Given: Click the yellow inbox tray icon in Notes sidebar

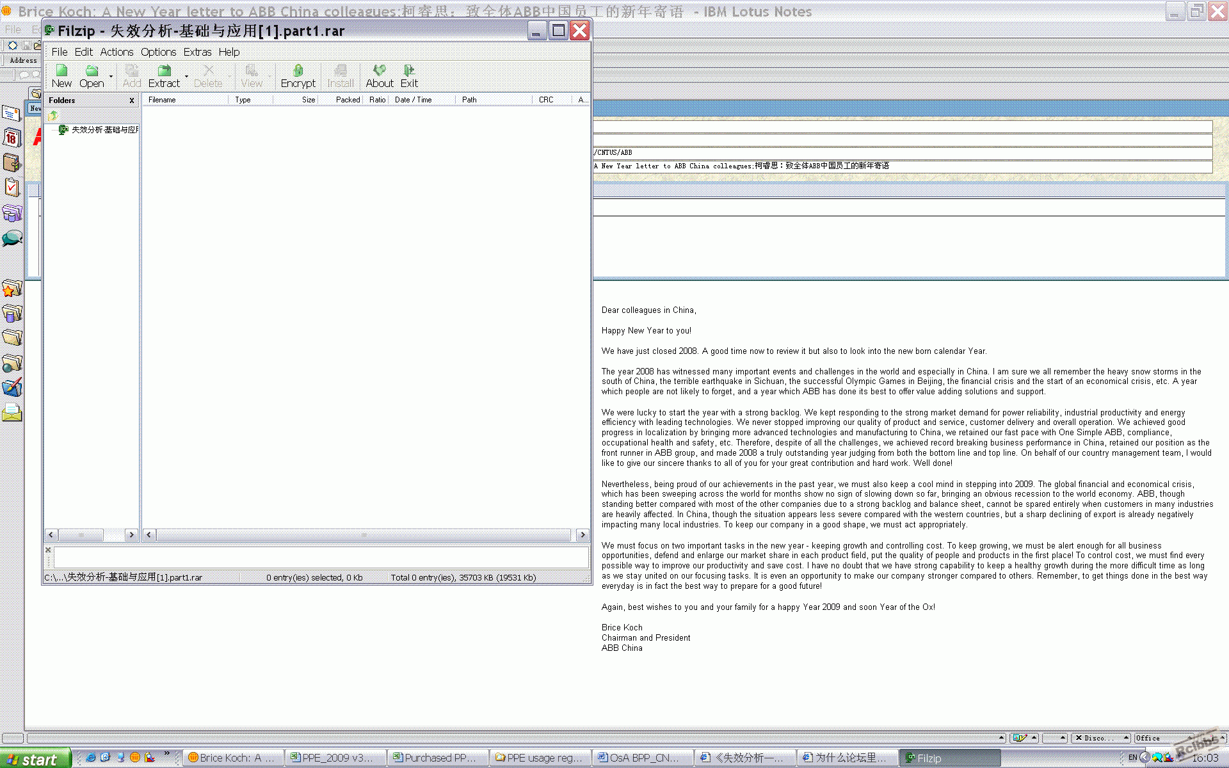Looking at the screenshot, I should 12,413.
